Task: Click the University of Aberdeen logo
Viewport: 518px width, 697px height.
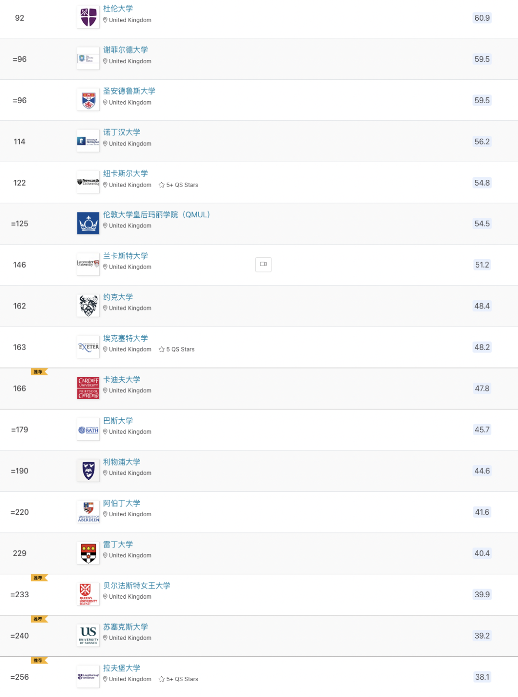Action: 88,512
